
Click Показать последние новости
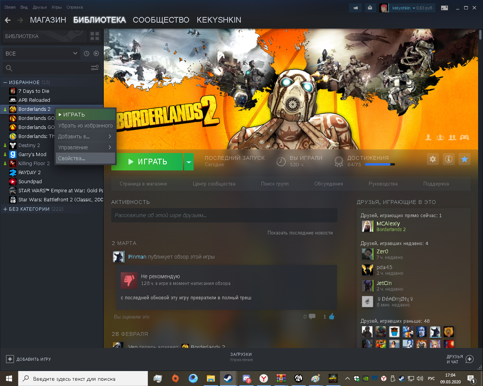(300, 233)
